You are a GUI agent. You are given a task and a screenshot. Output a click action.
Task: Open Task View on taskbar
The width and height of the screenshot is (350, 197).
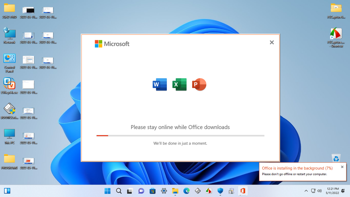pyautogui.click(x=130, y=191)
